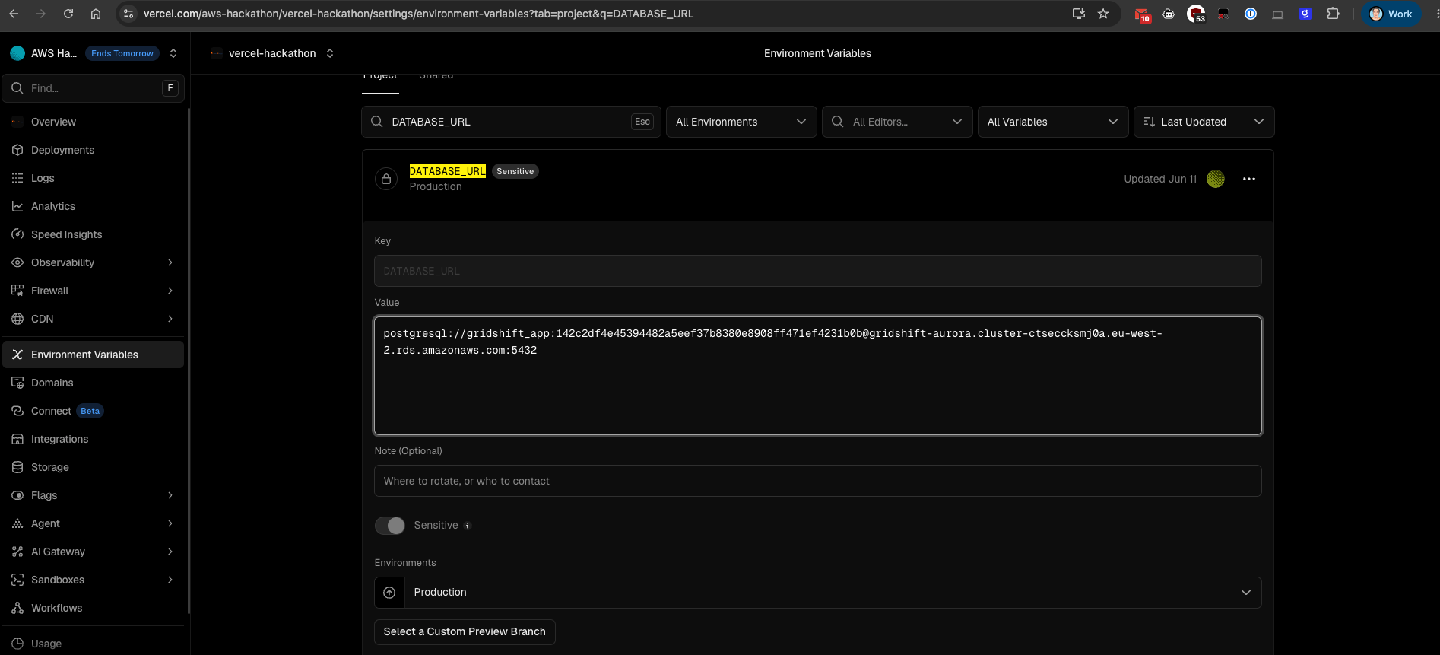Click the Domains sidebar icon

[17, 383]
